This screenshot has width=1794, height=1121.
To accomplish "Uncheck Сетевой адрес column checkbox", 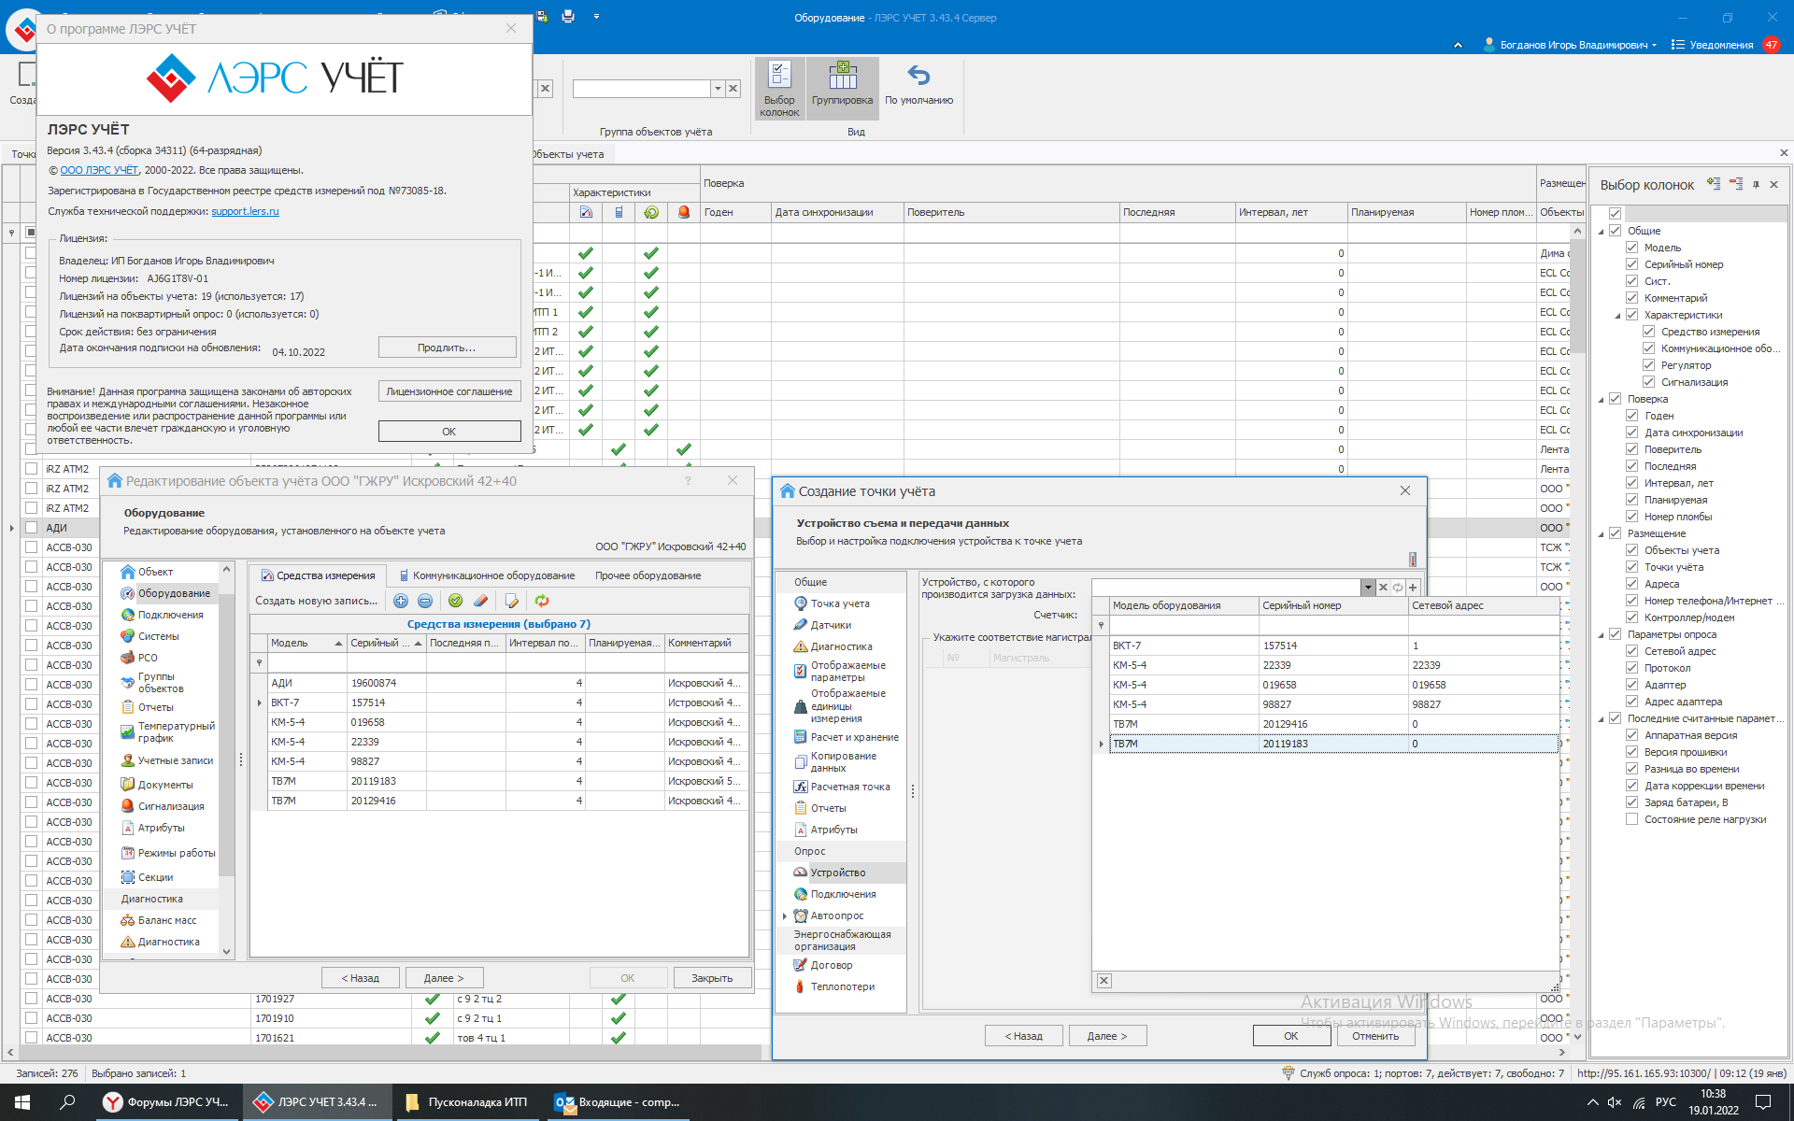I will (1631, 651).
